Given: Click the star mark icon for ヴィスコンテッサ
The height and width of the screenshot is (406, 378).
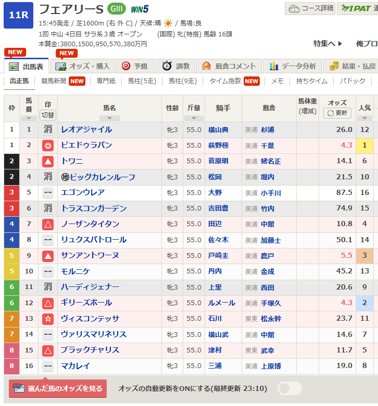Looking at the screenshot, I should click(x=48, y=319).
